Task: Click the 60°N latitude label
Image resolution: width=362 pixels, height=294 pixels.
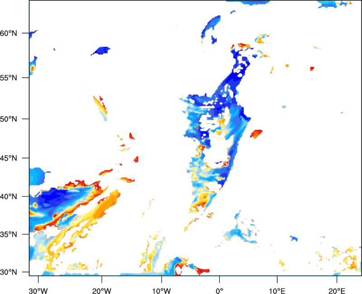Action: tap(9, 33)
